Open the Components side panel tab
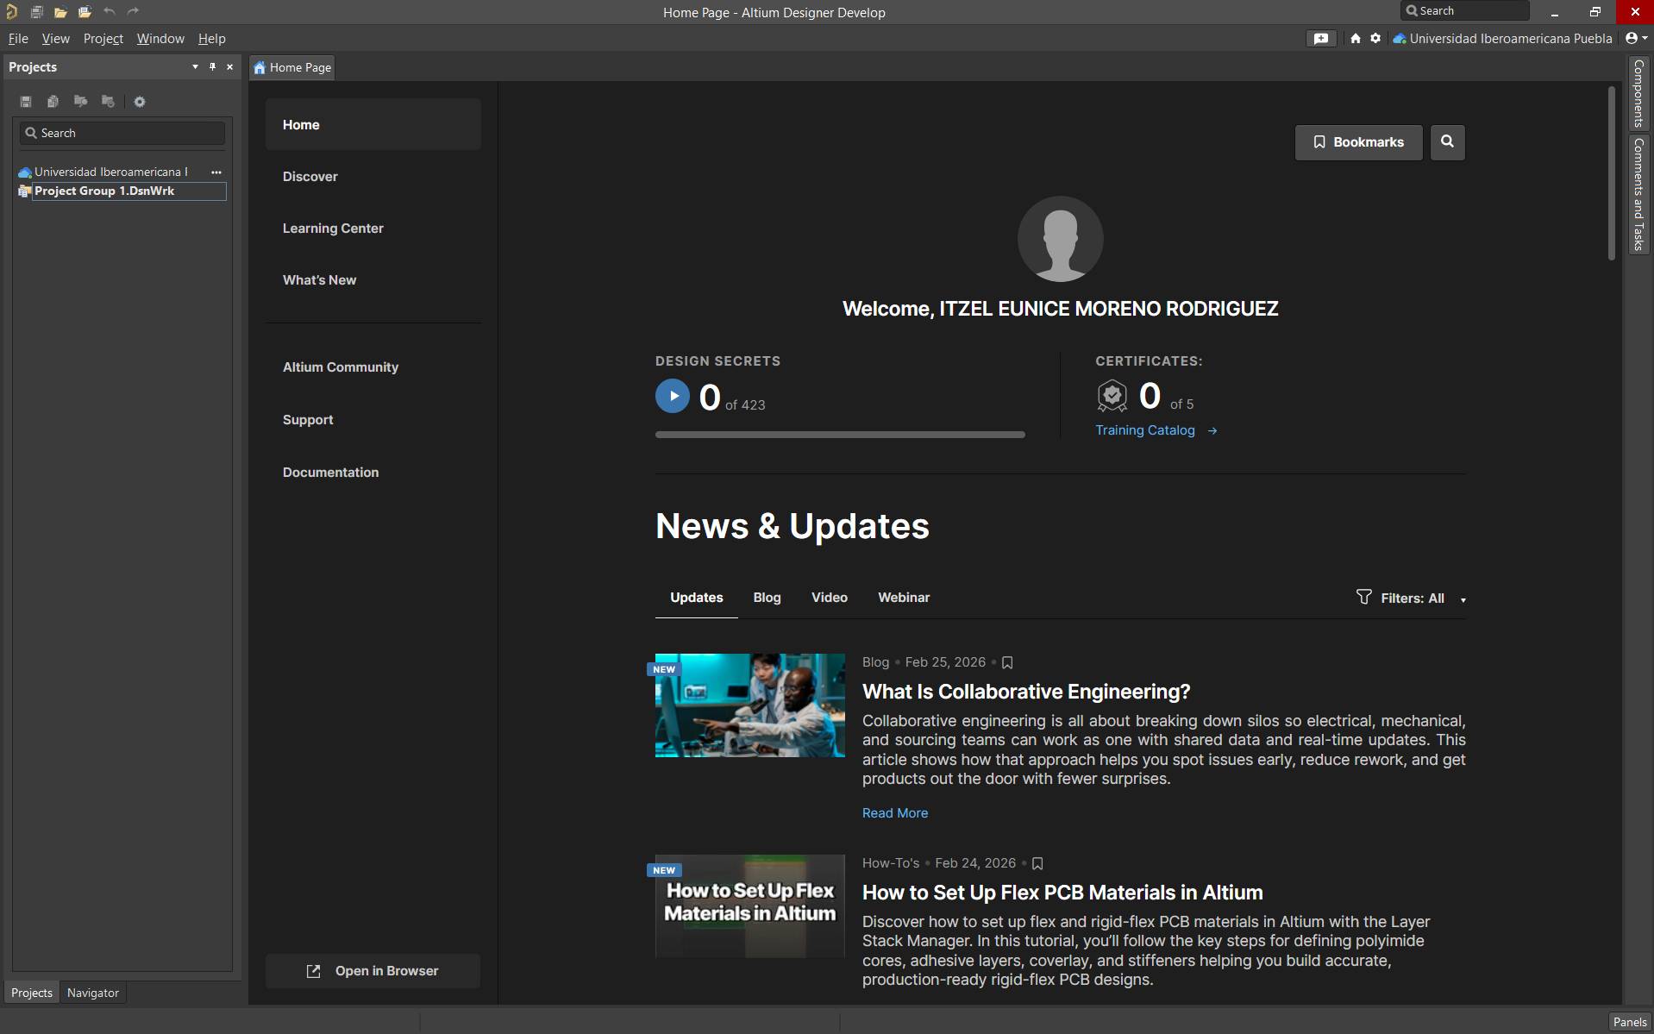Image resolution: width=1654 pixels, height=1034 pixels. (x=1638, y=93)
